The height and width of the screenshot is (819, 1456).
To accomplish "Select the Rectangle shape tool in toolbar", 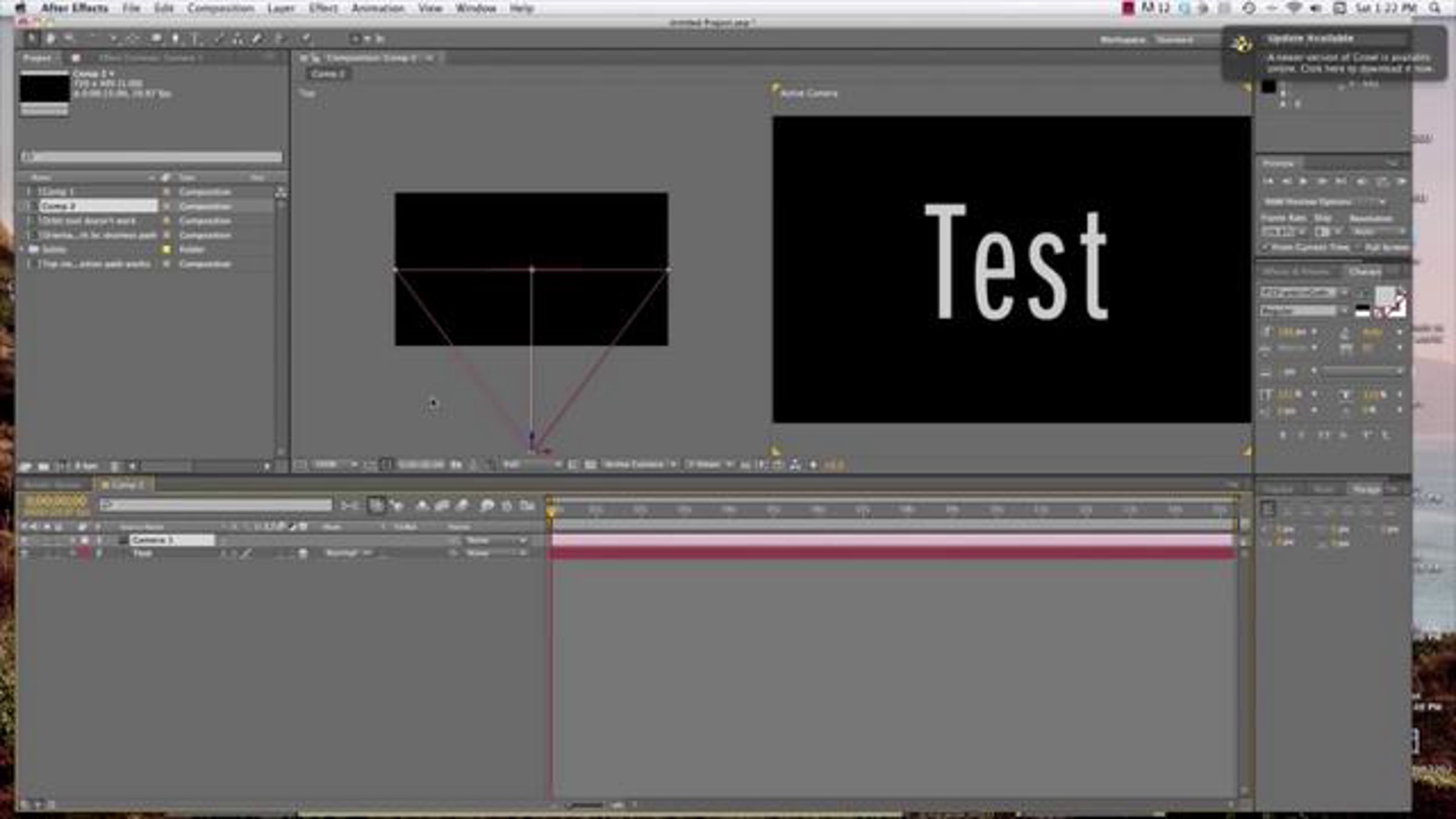I will [x=156, y=39].
